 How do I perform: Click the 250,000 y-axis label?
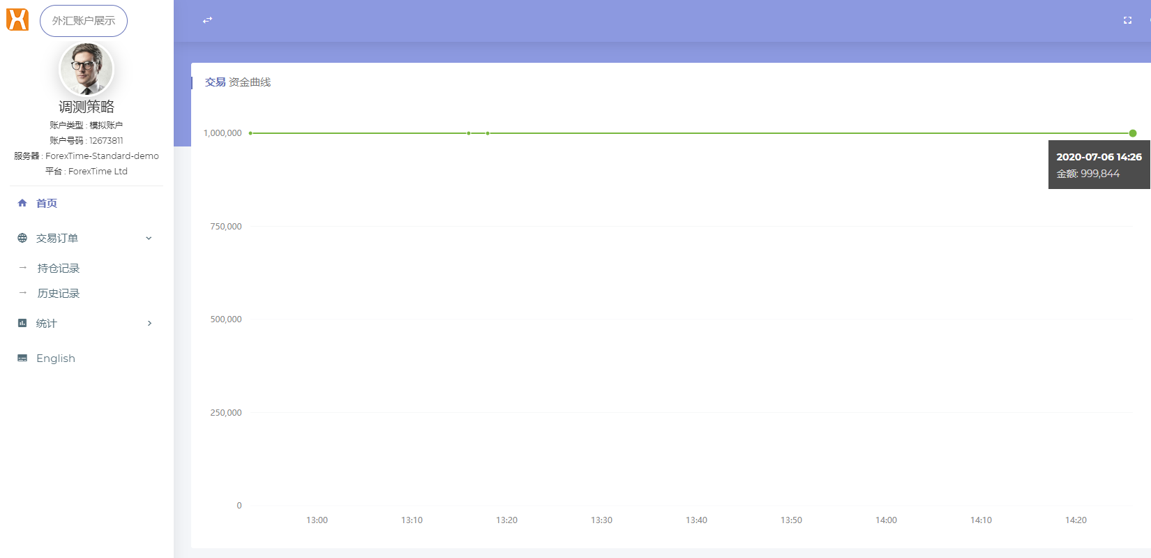click(226, 413)
